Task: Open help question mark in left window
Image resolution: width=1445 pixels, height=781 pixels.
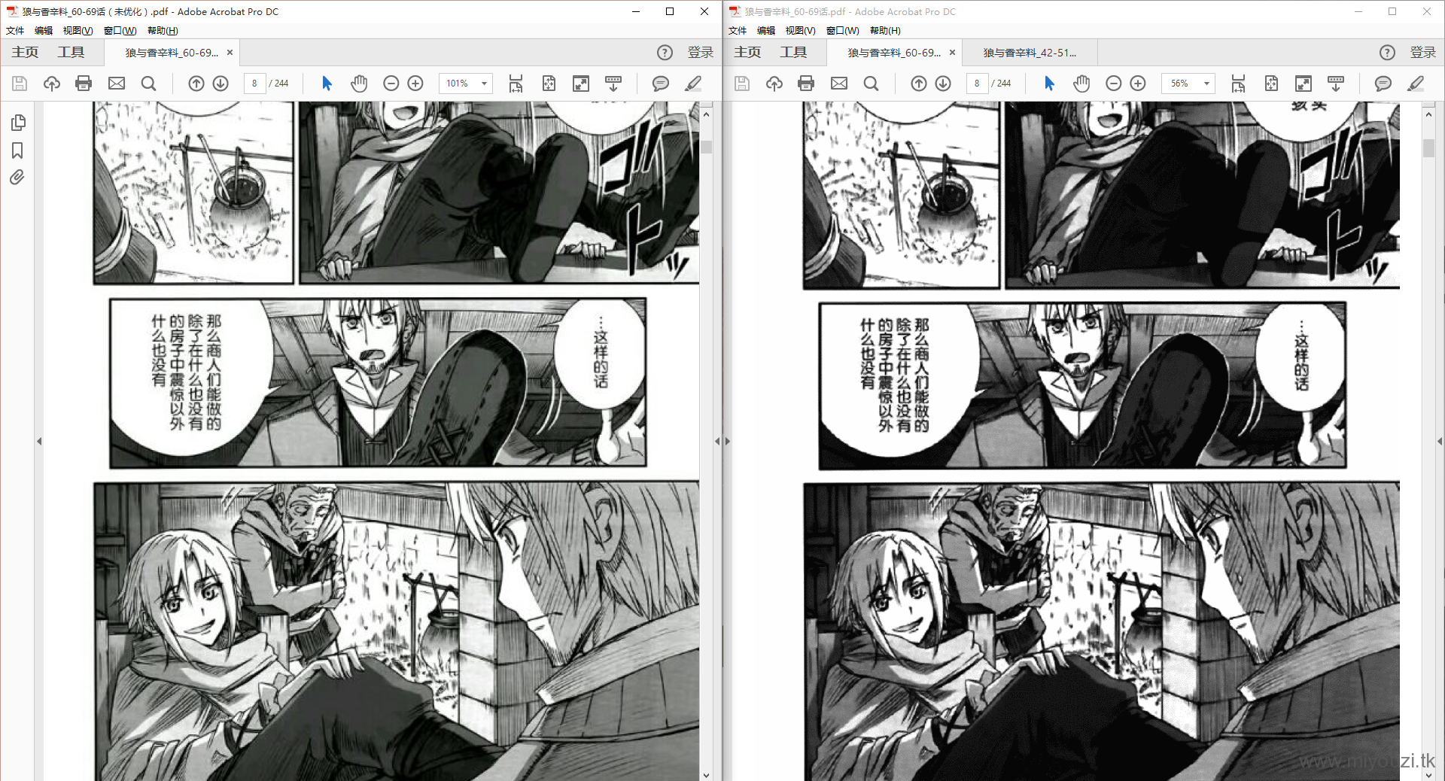Action: pyautogui.click(x=665, y=53)
